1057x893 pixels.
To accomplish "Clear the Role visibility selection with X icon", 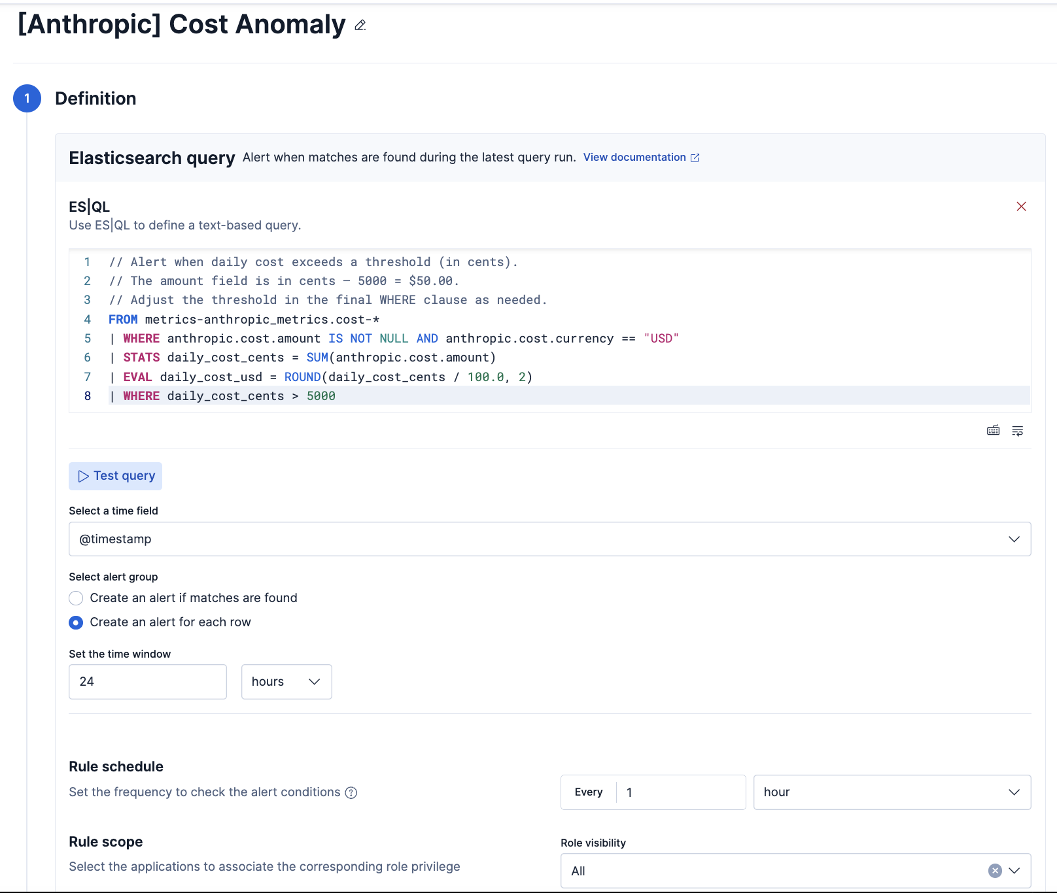I will click(x=995, y=871).
